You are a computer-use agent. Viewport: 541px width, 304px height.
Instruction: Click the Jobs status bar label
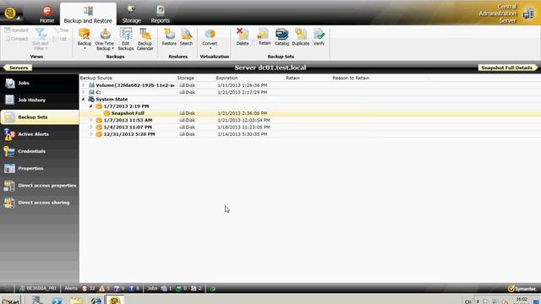[152, 289]
